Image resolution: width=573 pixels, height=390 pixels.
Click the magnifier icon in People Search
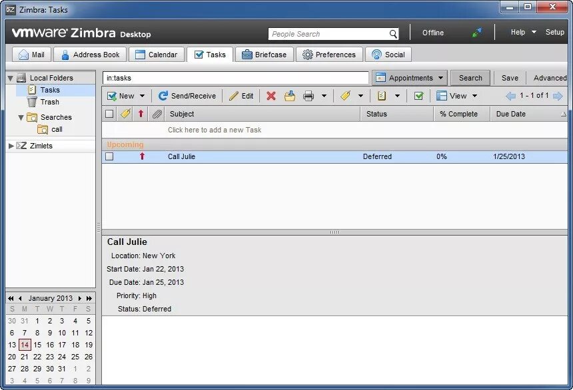pyautogui.click(x=393, y=34)
